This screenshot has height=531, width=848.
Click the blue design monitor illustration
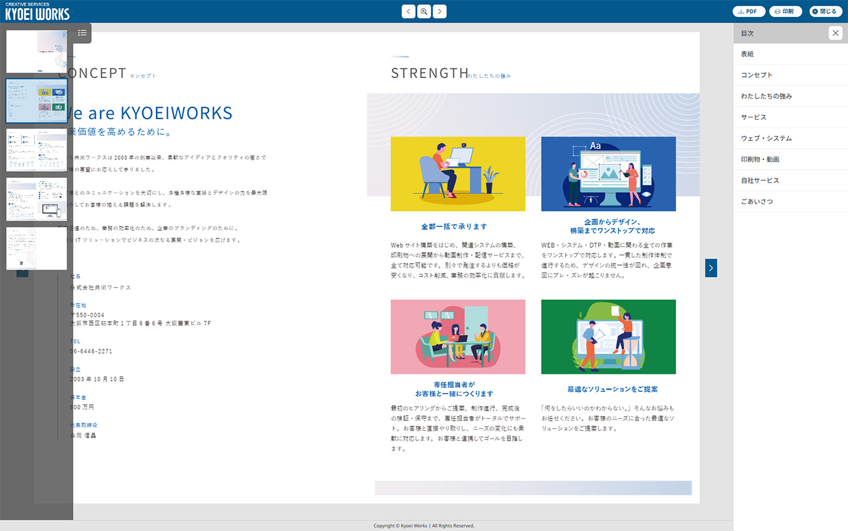[608, 173]
